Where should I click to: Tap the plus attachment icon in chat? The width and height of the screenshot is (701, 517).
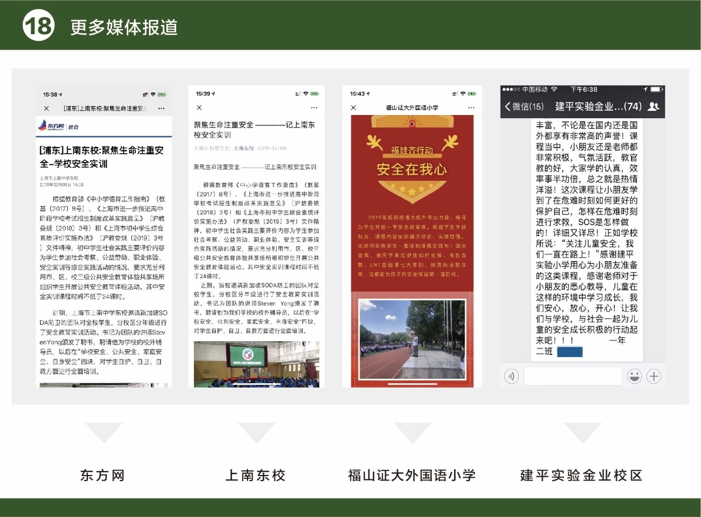(654, 377)
